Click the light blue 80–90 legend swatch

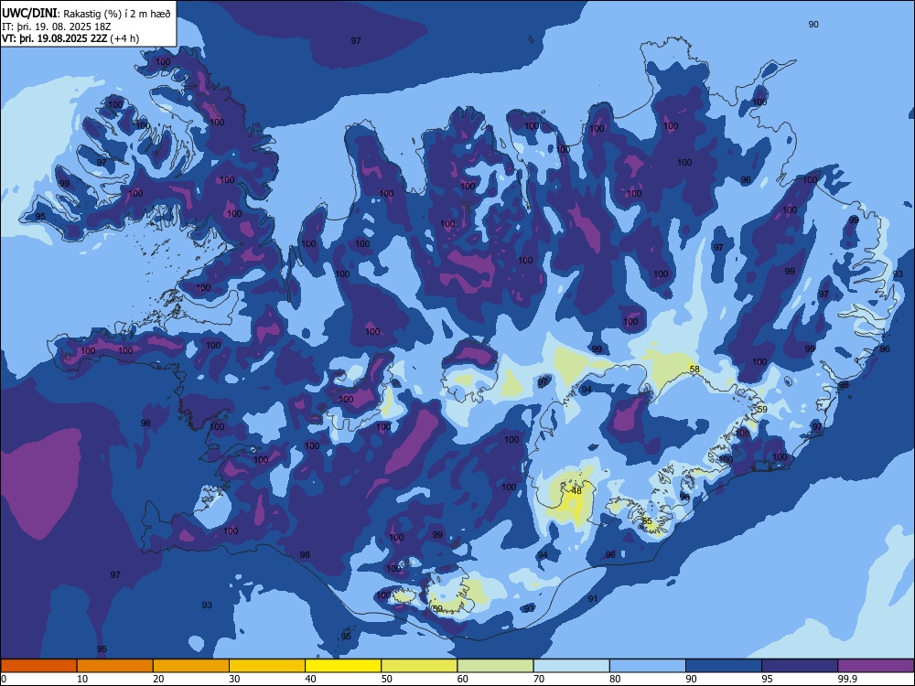pos(648,666)
